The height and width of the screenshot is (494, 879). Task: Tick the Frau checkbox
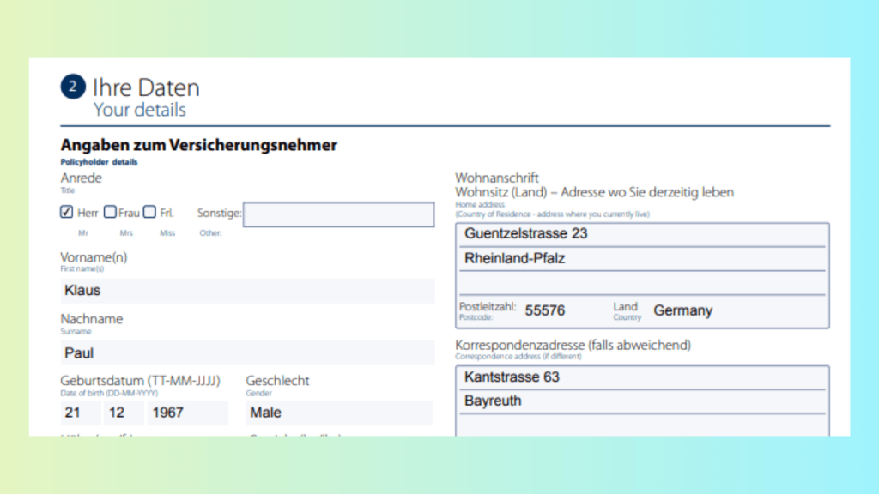point(110,212)
